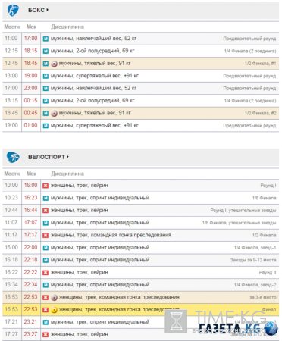282x341 pixels.
Task: Select 'мужчины, трек, спринт индивидуальный' at 16:23
Action: pos(100,198)
